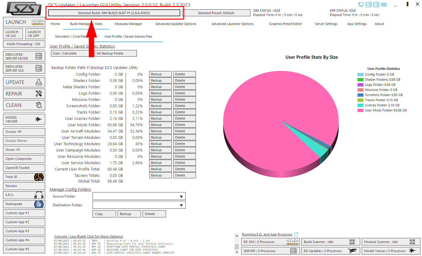
Task: Launch Steam VR
Action: point(24,150)
